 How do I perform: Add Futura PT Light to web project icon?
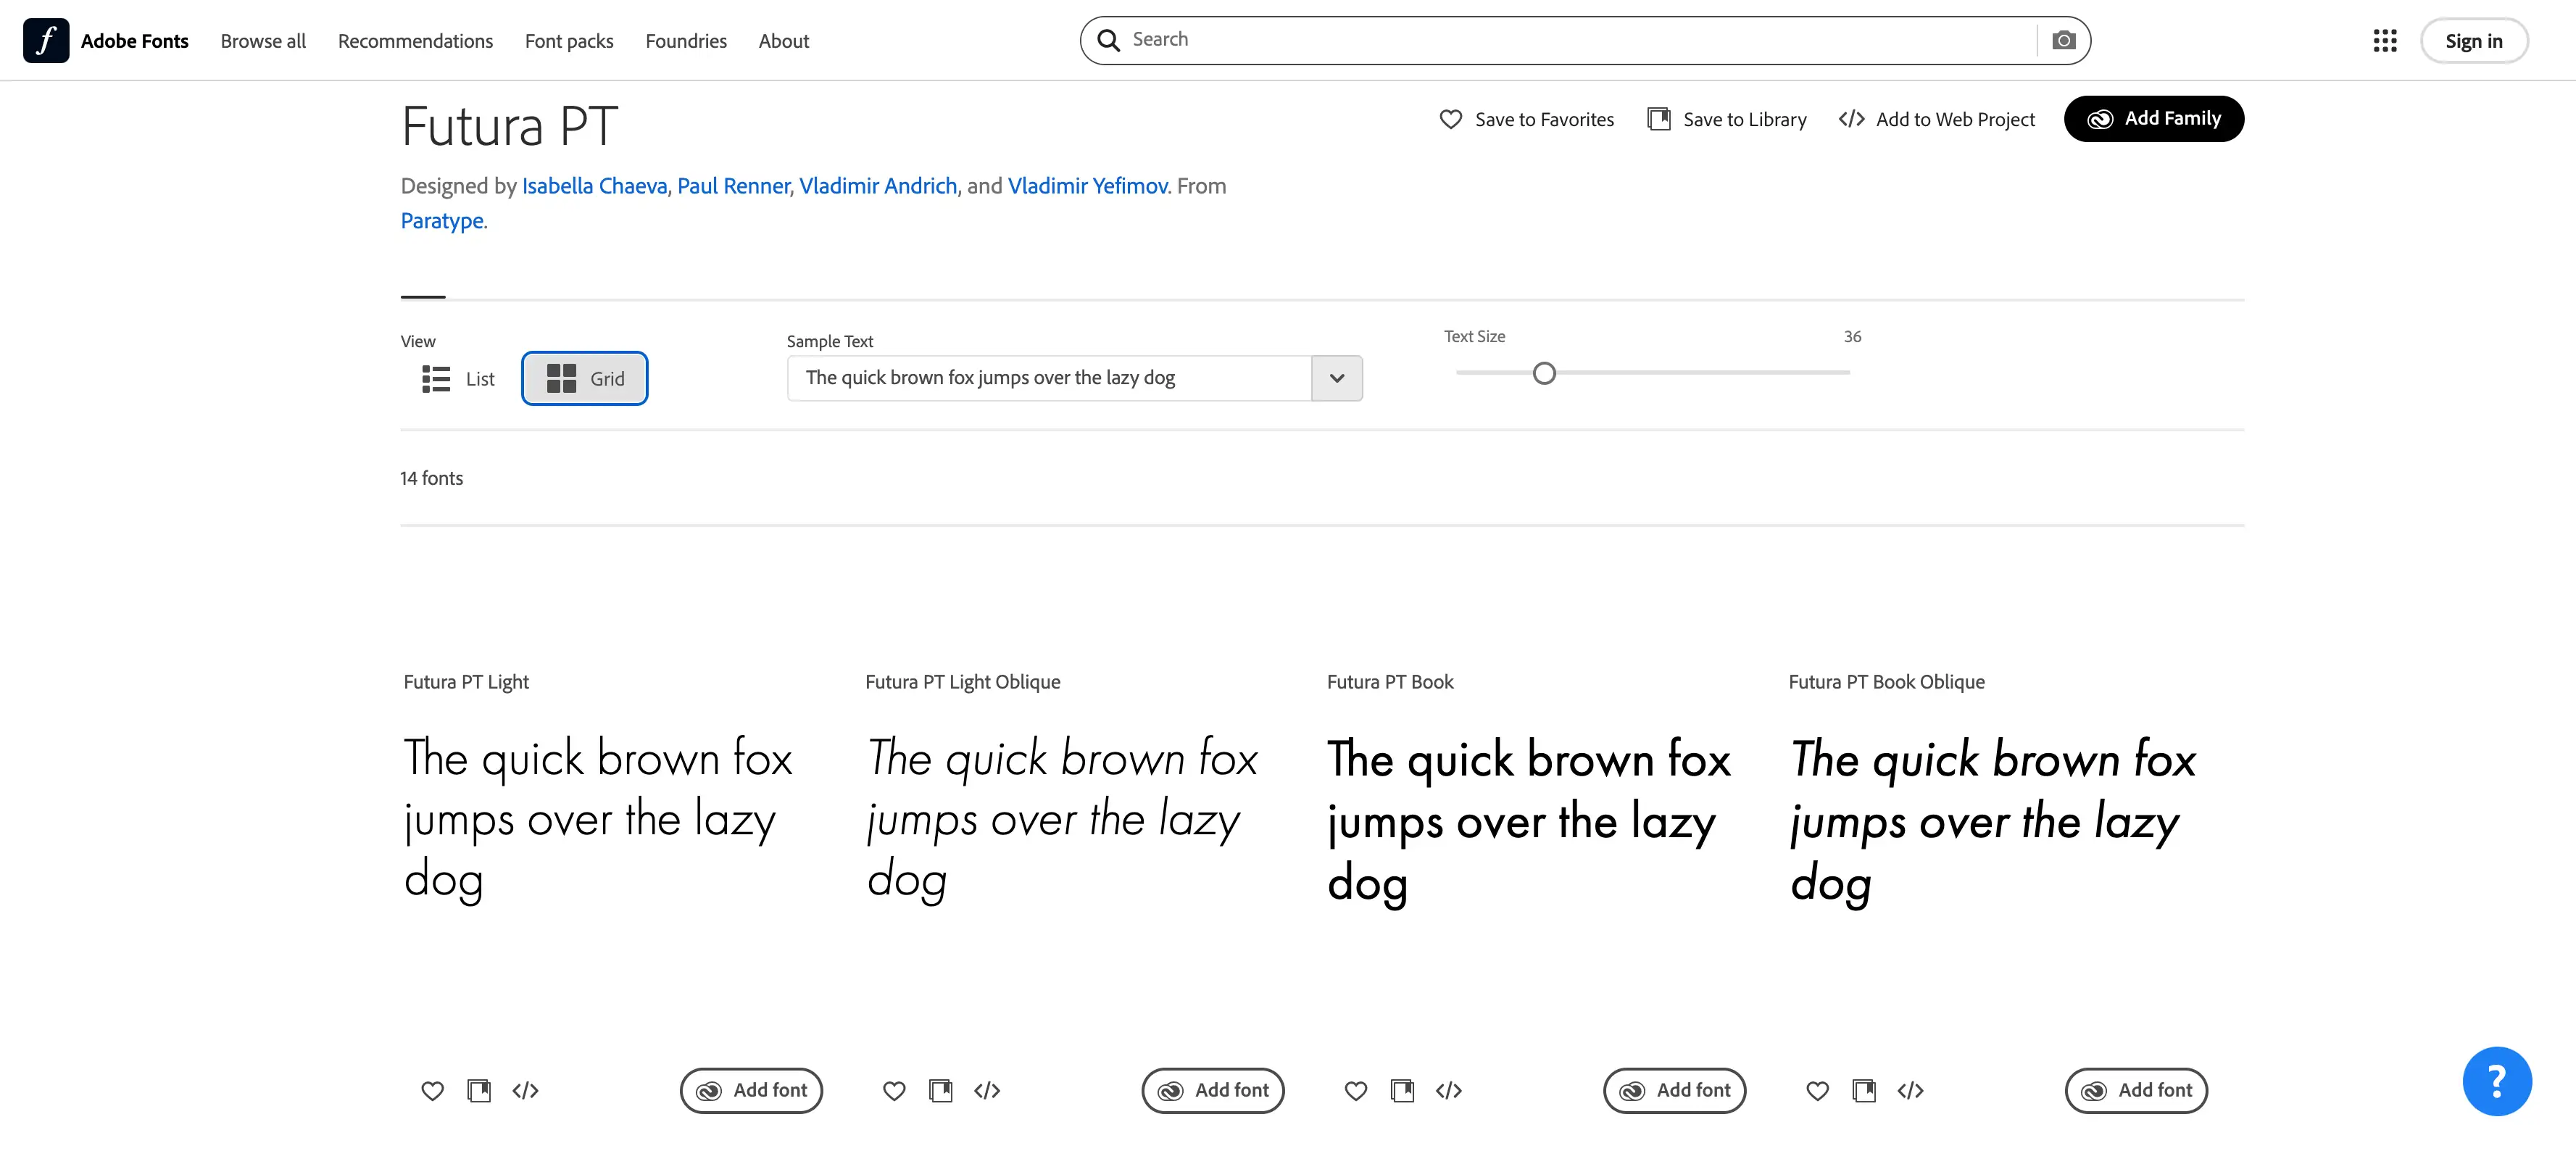(525, 1090)
